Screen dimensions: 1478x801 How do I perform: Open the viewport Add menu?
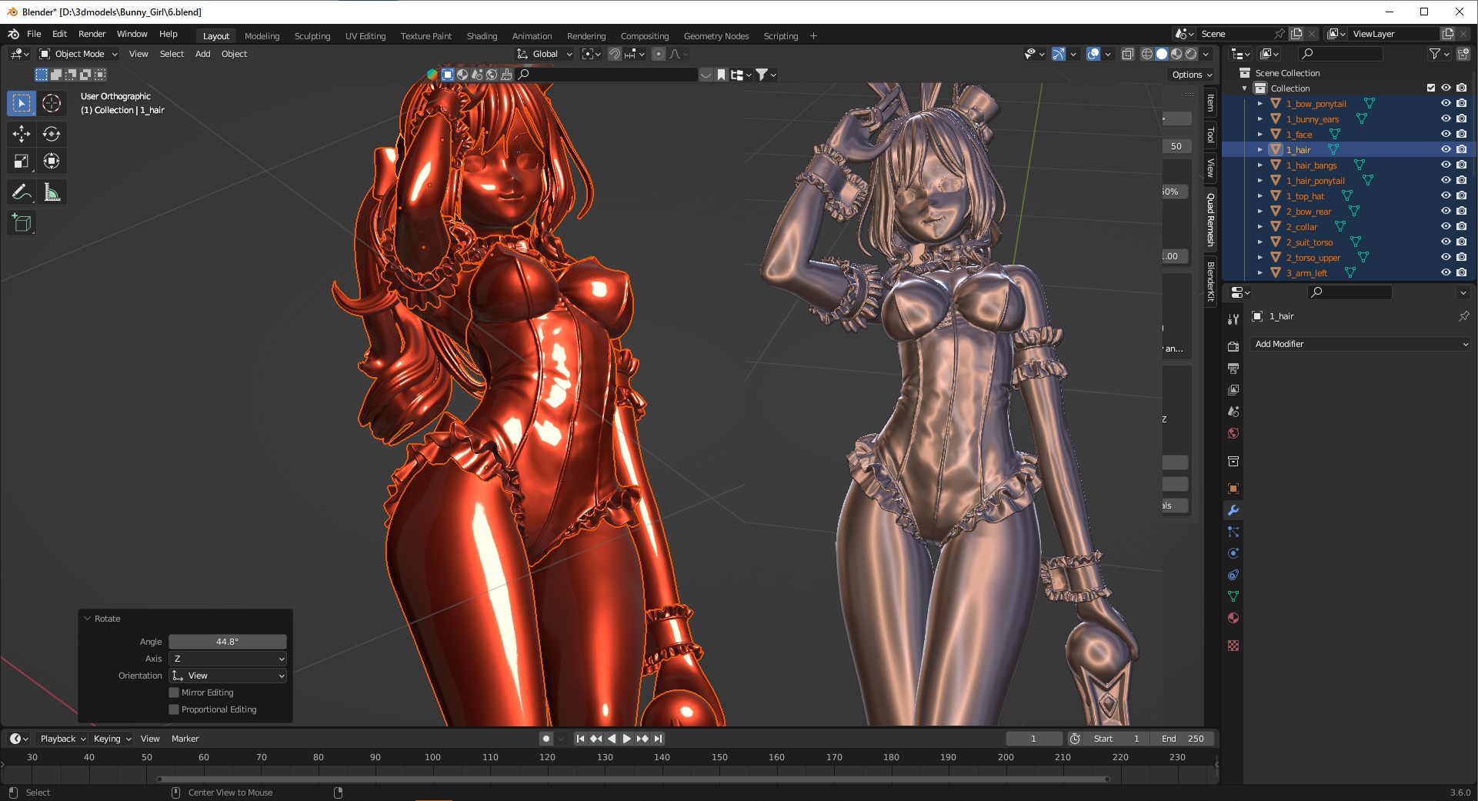[202, 54]
